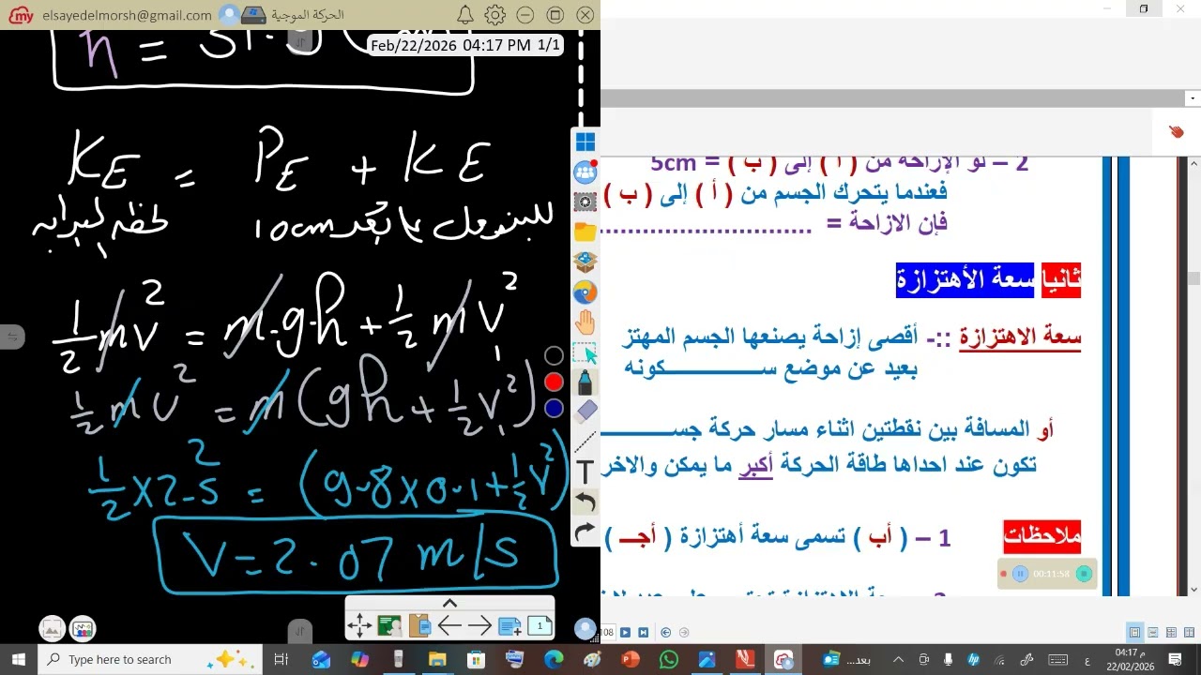Pause the screen recording timer
The width and height of the screenshot is (1201, 675).
click(1020, 574)
